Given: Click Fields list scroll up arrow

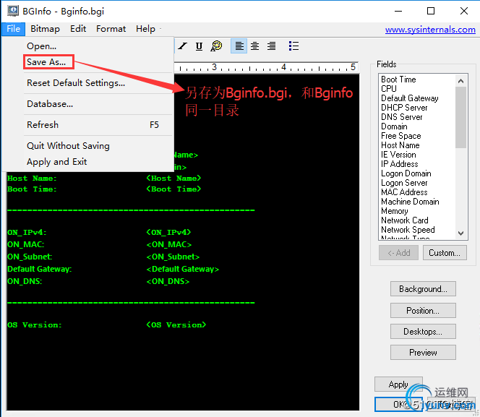Looking at the screenshot, I should coord(460,81).
